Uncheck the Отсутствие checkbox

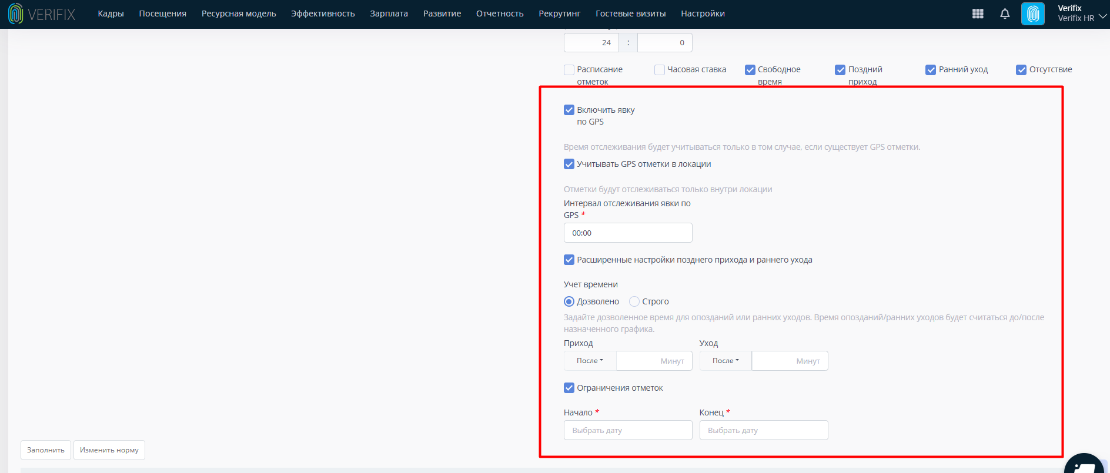pyautogui.click(x=1021, y=70)
